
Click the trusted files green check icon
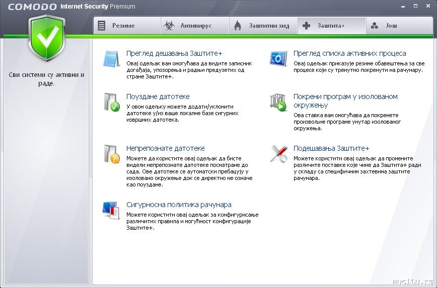(x=112, y=103)
